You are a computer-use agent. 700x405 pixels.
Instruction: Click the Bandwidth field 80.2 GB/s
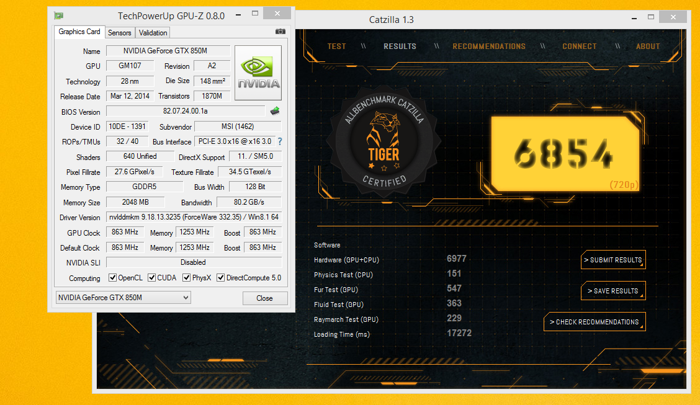249,202
